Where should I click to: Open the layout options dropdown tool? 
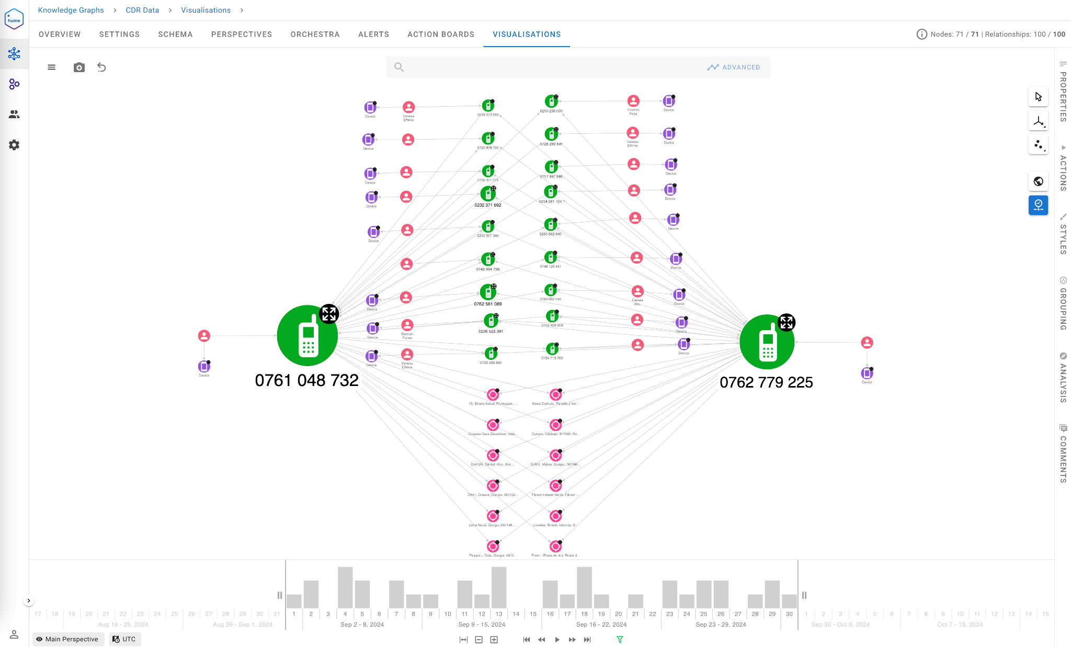click(x=1038, y=121)
